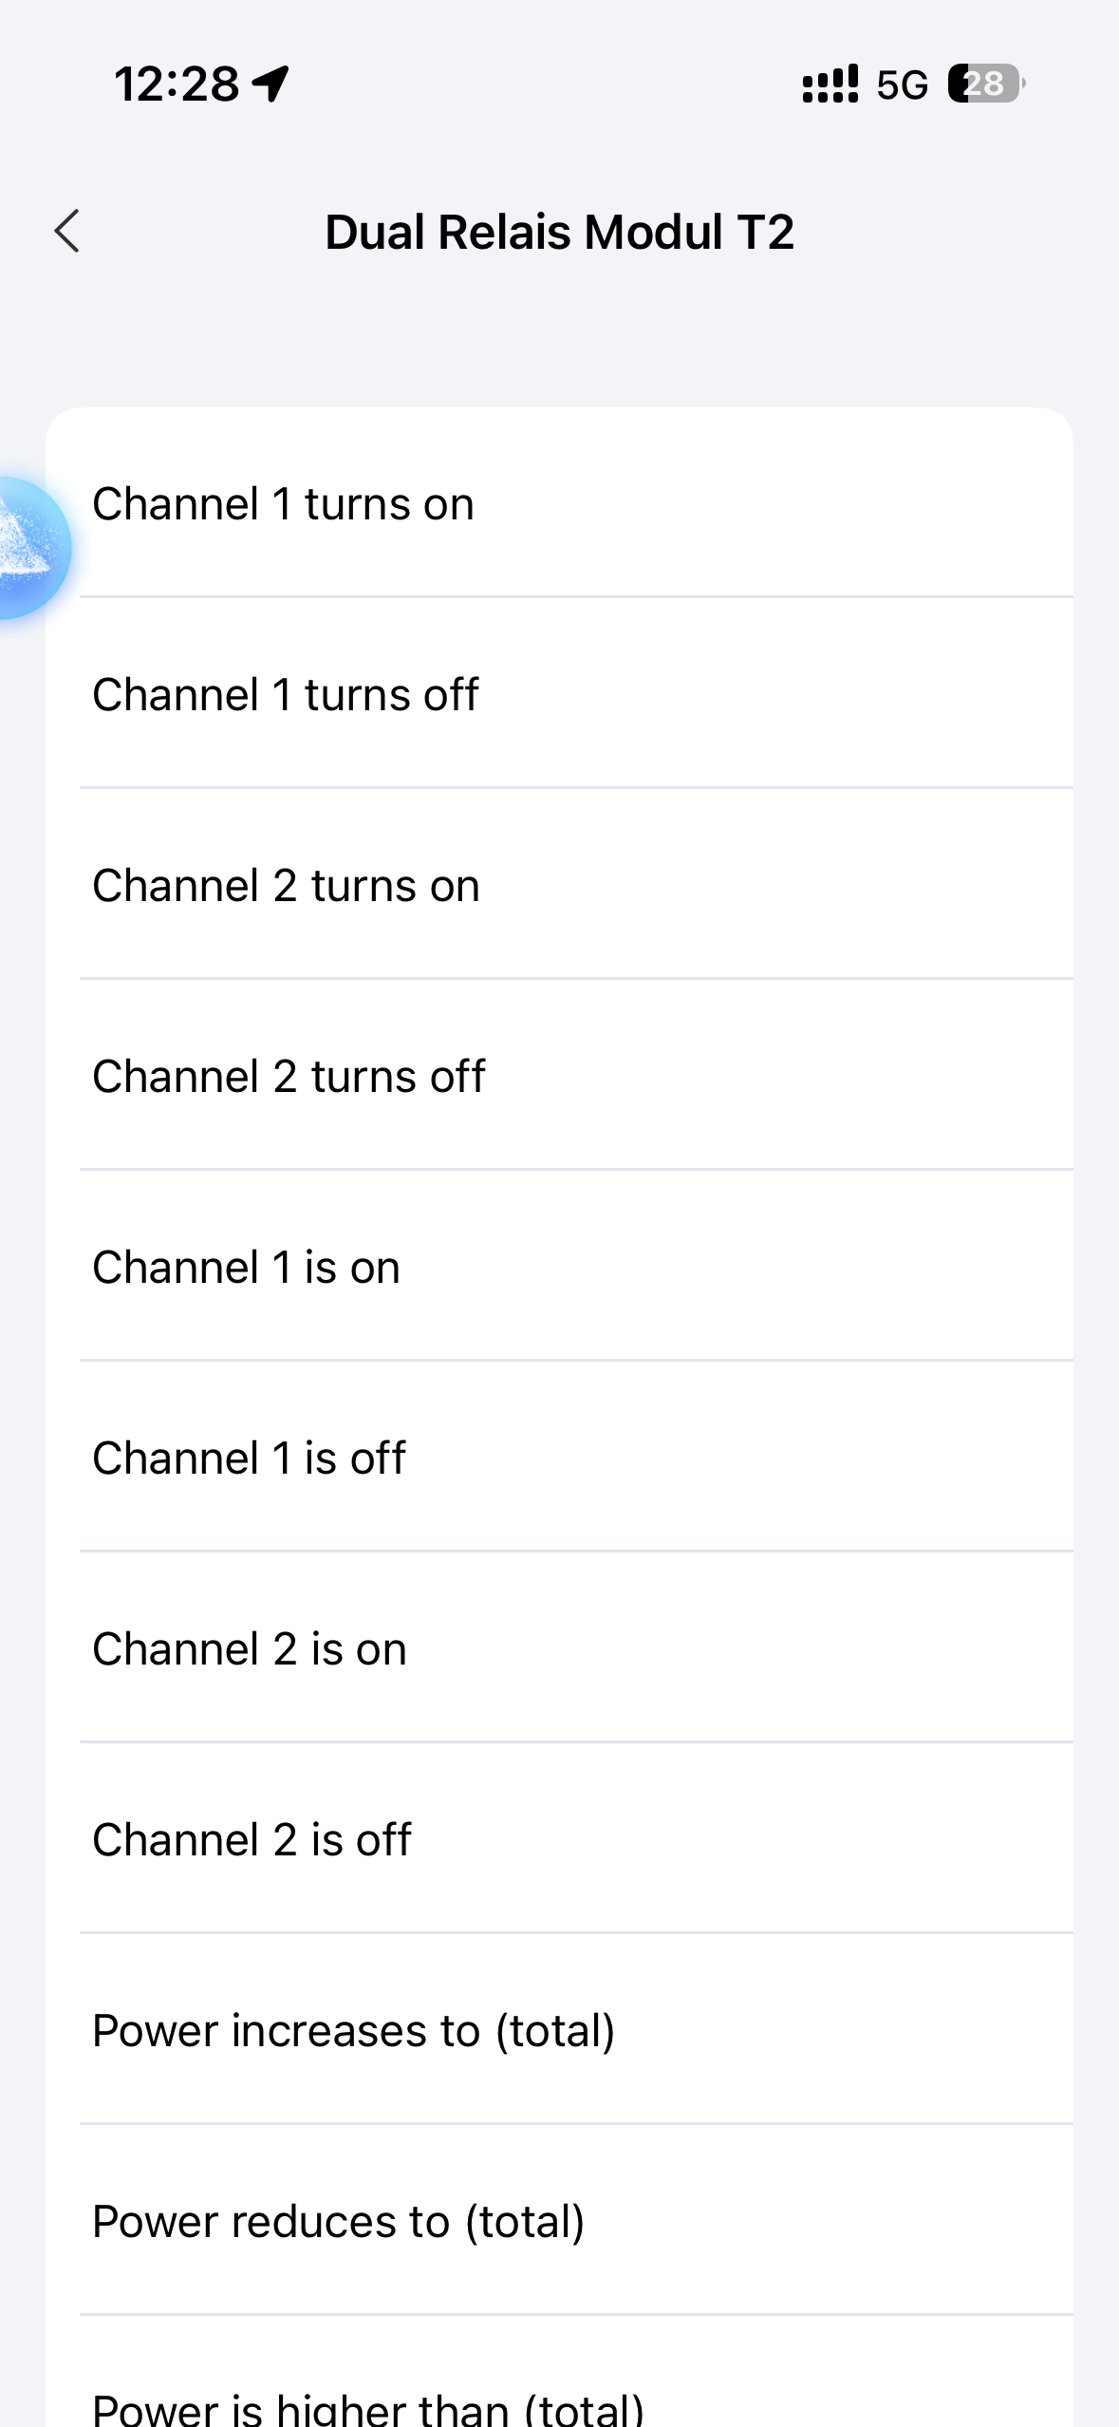Select "Channel 1 turns on" trigger
Image resolution: width=1119 pixels, height=2427 pixels.
(x=560, y=503)
